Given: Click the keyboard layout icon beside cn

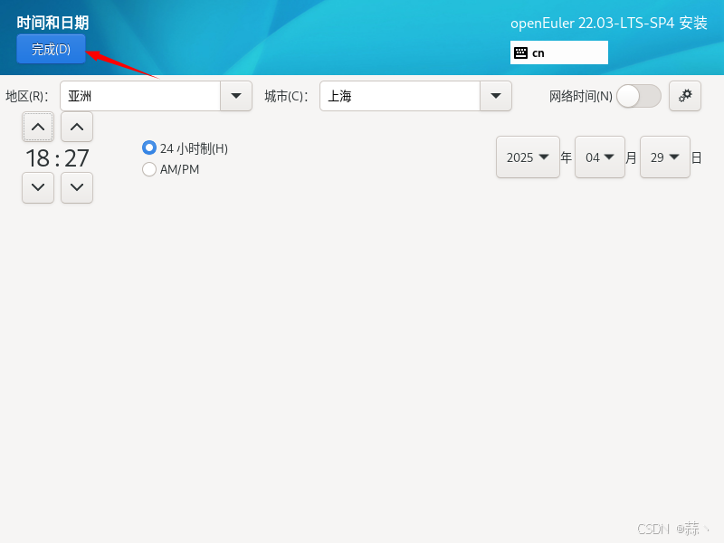Looking at the screenshot, I should point(523,52).
